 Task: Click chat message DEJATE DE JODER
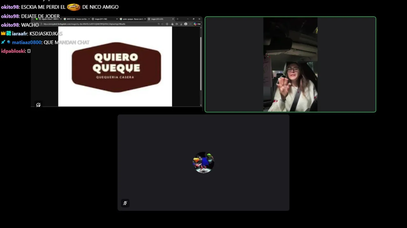(x=40, y=16)
